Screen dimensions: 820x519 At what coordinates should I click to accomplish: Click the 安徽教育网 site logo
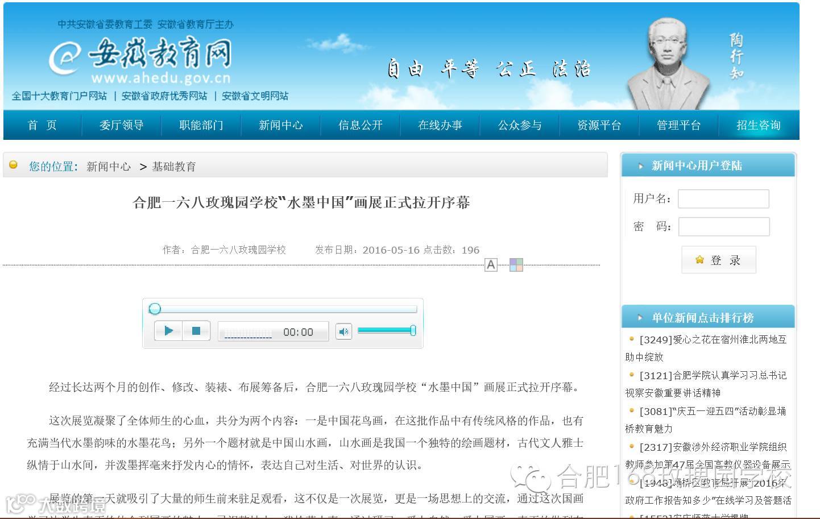pyautogui.click(x=140, y=60)
